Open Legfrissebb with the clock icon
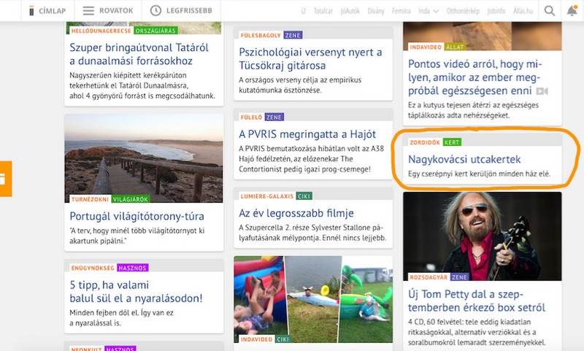Image resolution: width=584 pixels, height=351 pixels. coord(181,11)
